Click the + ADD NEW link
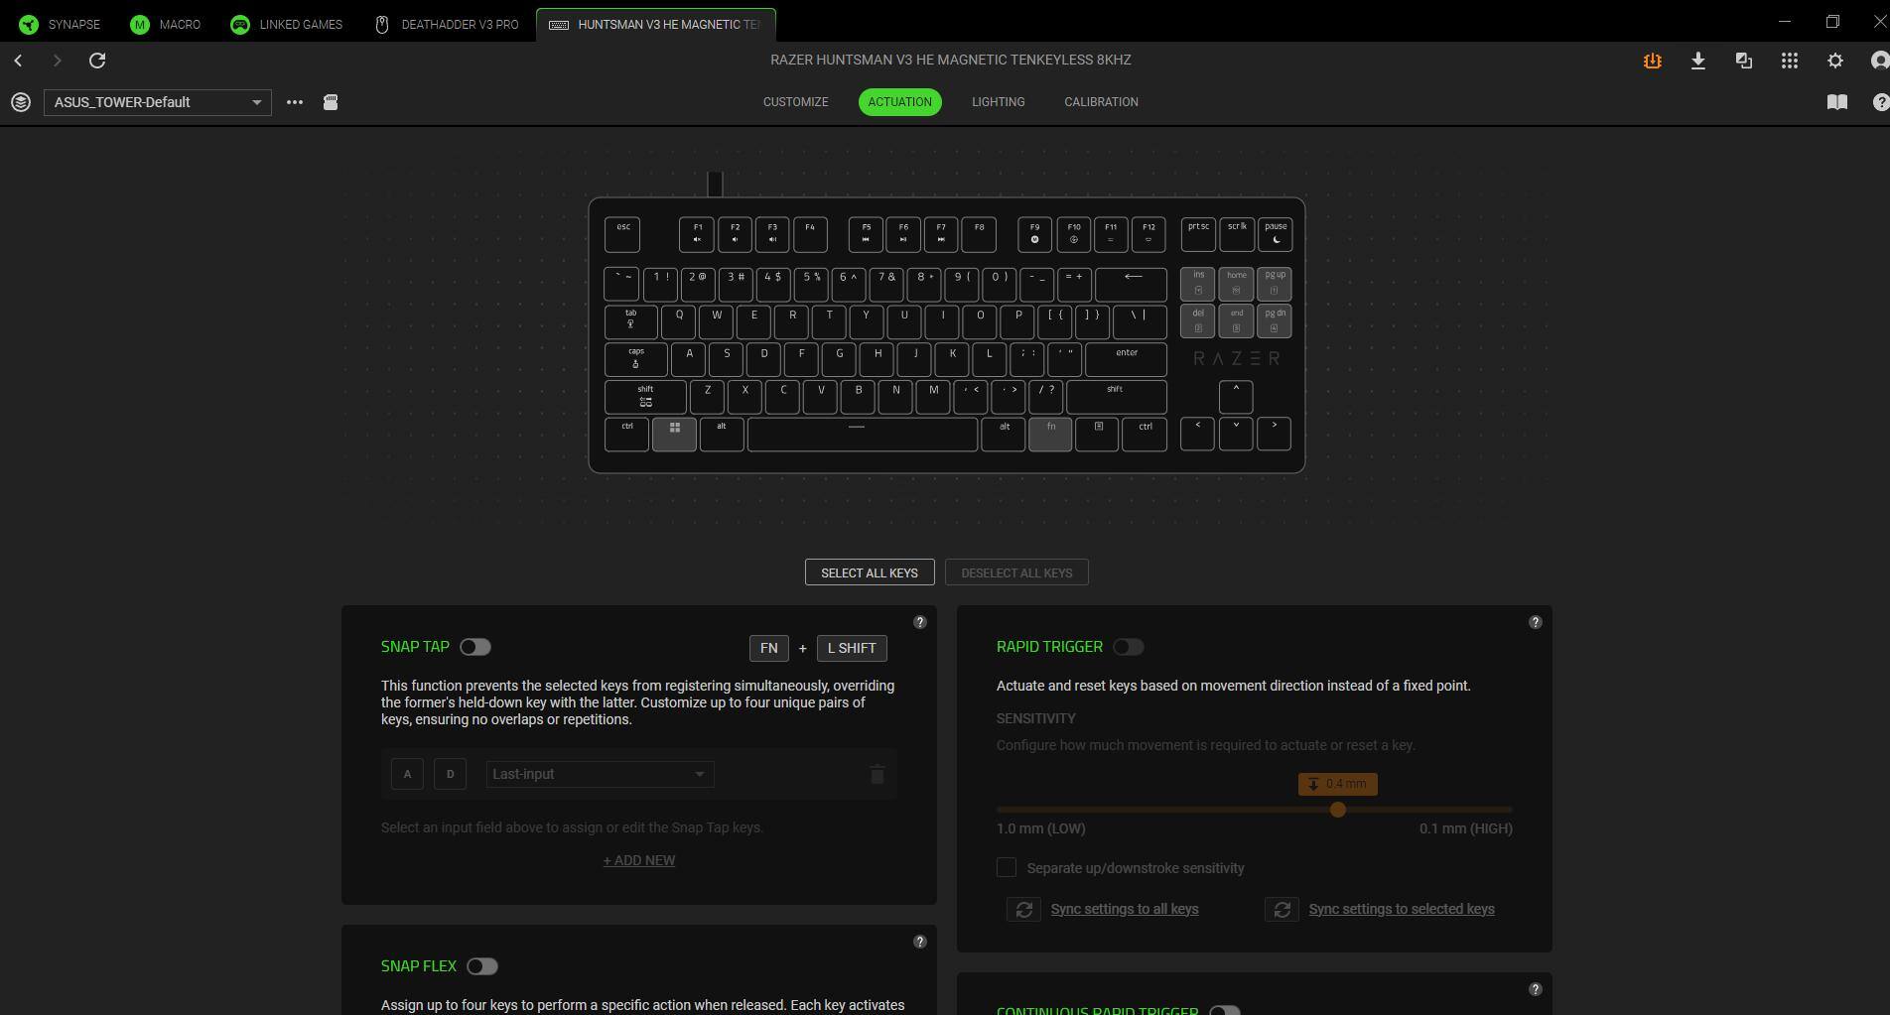 point(639,860)
